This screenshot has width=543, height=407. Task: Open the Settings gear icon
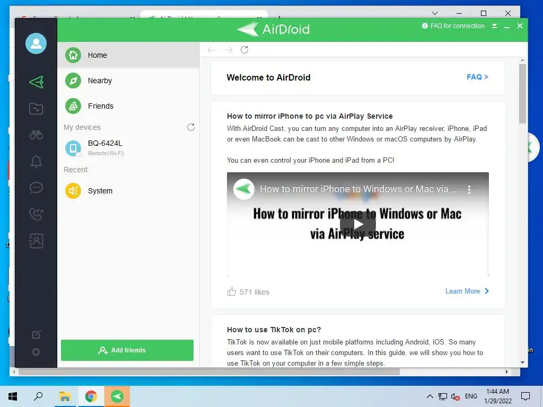36,352
